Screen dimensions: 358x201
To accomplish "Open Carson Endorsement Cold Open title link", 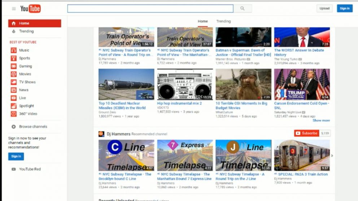I will click(302, 106).
